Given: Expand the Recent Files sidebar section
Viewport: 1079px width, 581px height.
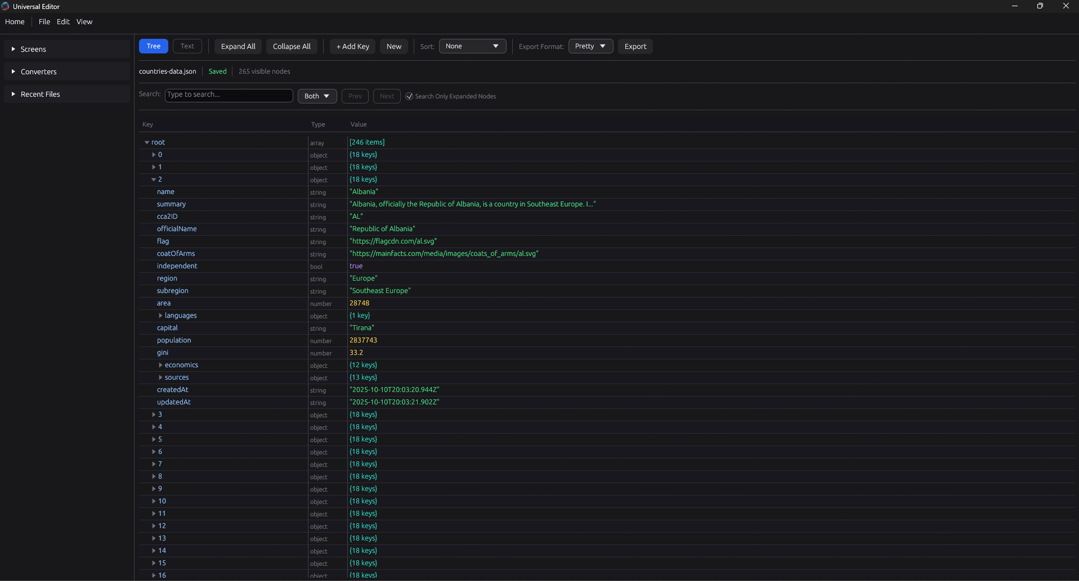Looking at the screenshot, I should pyautogui.click(x=67, y=94).
